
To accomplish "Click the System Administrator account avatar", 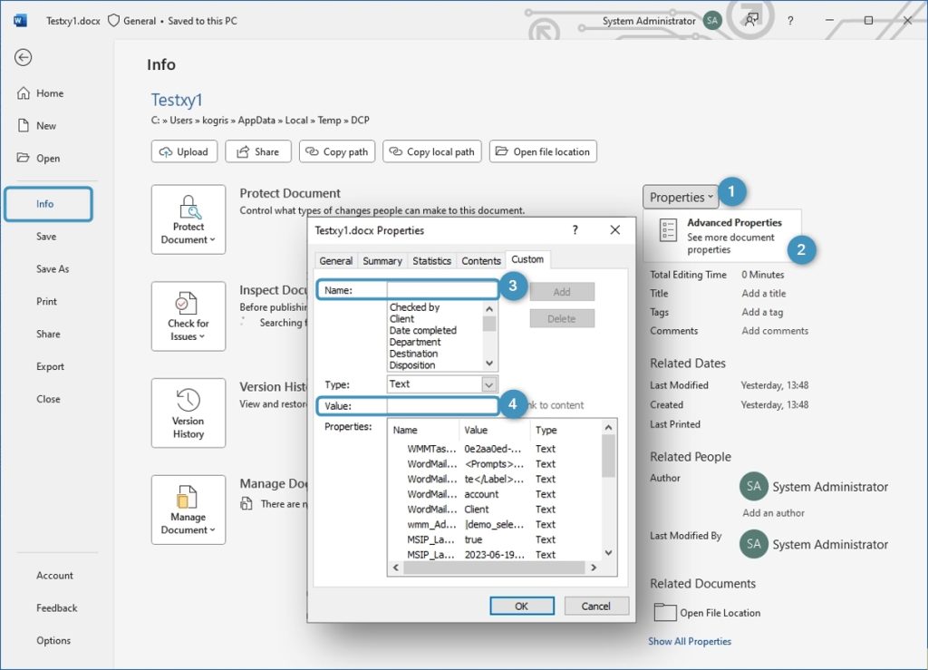I will (712, 21).
